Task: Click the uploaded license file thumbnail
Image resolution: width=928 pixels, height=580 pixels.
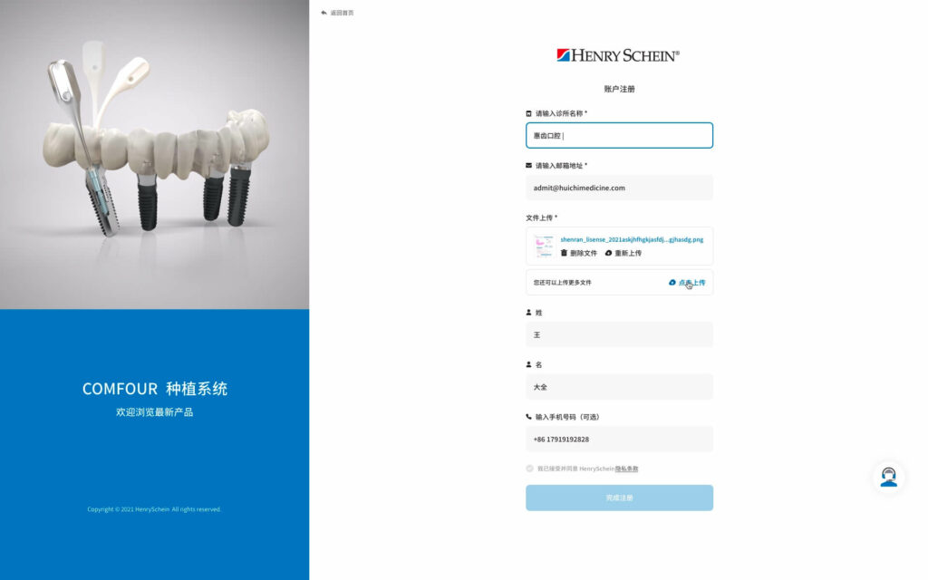Action: point(544,246)
